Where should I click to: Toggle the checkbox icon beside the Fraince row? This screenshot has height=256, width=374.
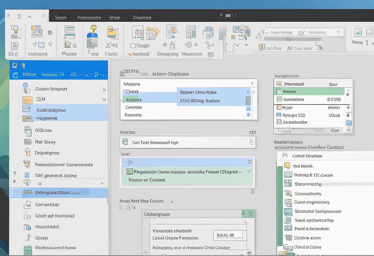[x=279, y=91]
